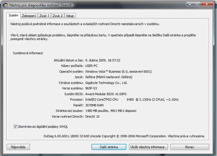The image size is (217, 156).
Task: Go to the Vstup tab
Action: (70, 16)
